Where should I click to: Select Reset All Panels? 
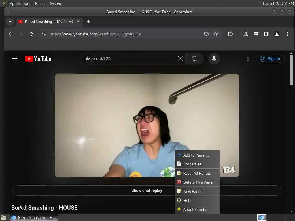[x=197, y=173]
